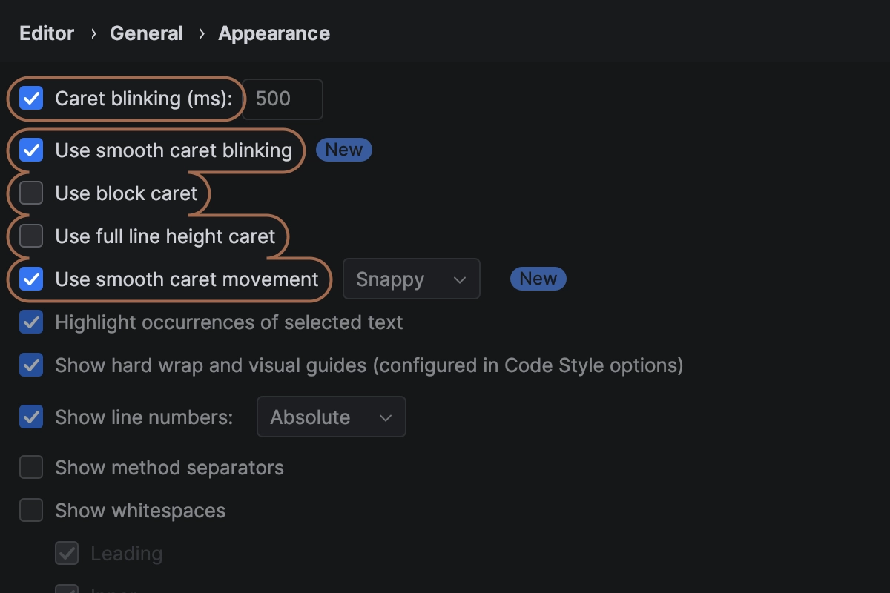
Task: Toggle Highlight occurrences of selected text
Action: 31,322
